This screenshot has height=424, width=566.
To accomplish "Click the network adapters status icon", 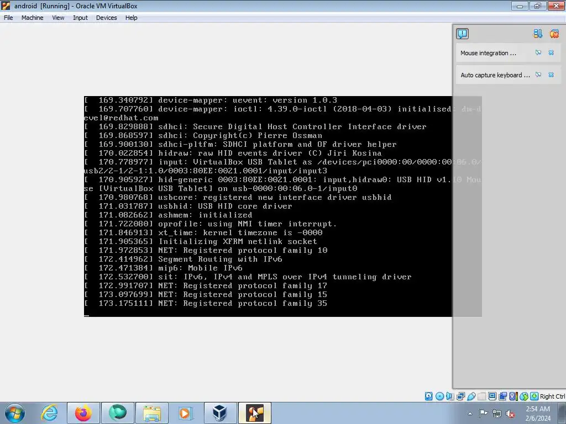I will (x=460, y=396).
